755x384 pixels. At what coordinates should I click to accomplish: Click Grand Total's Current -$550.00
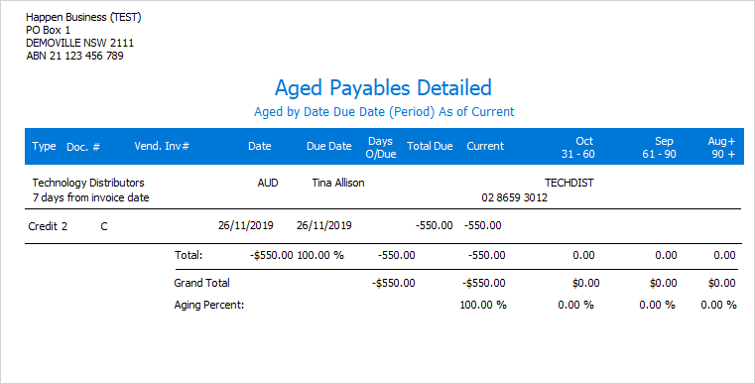(484, 284)
